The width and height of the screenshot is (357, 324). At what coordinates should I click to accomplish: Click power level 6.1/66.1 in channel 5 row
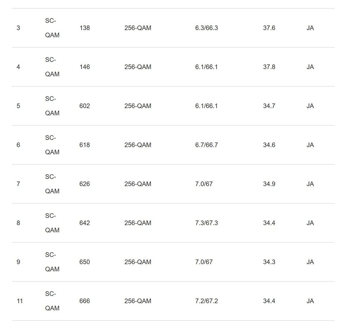(206, 106)
